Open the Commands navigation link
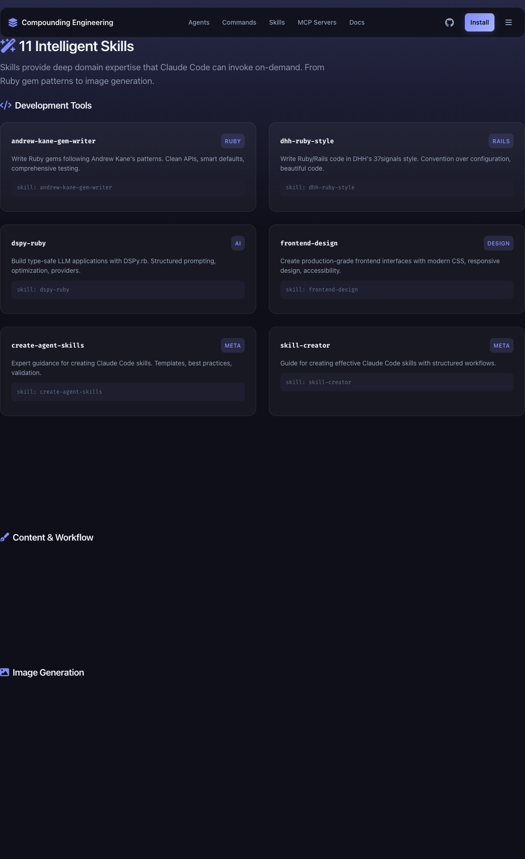The width and height of the screenshot is (525, 859). [239, 22]
